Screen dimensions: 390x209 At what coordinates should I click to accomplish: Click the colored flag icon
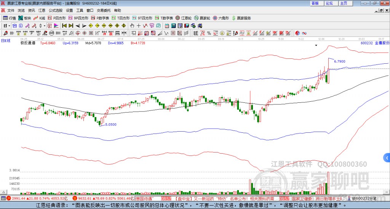tap(56, 26)
